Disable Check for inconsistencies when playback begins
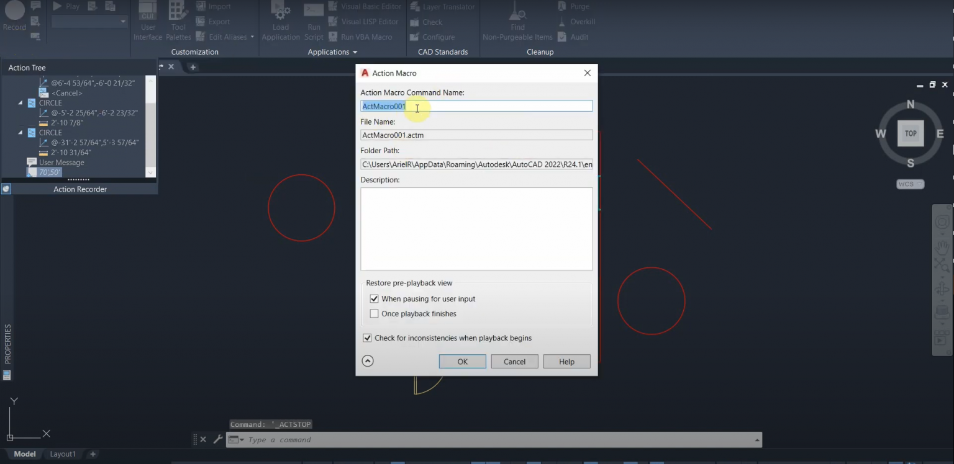 pyautogui.click(x=366, y=338)
